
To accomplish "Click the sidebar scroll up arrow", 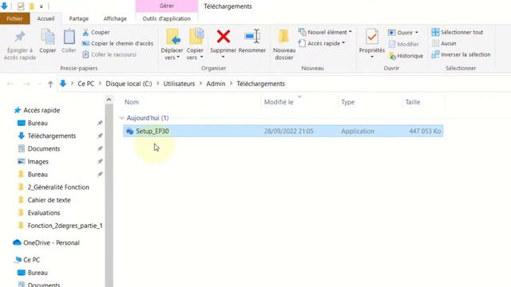I will click(109, 100).
